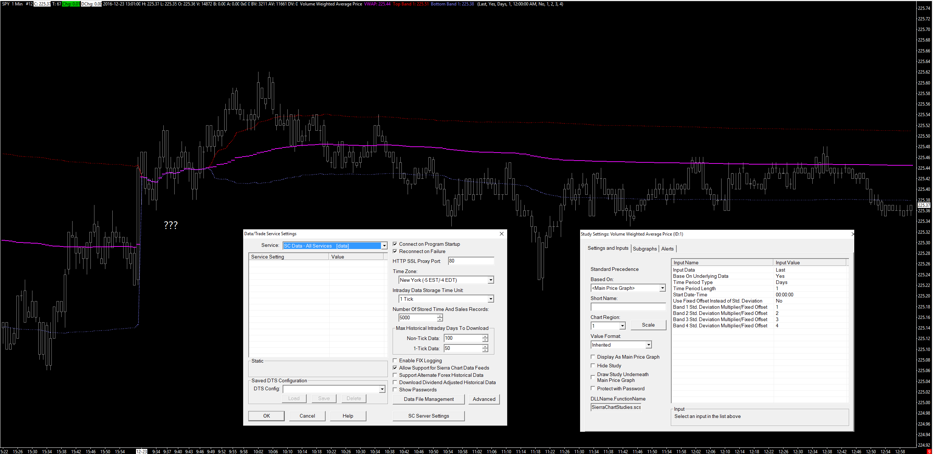Viewport: 933px width, 454px height.
Task: Click the Scale button
Action: tap(648, 325)
